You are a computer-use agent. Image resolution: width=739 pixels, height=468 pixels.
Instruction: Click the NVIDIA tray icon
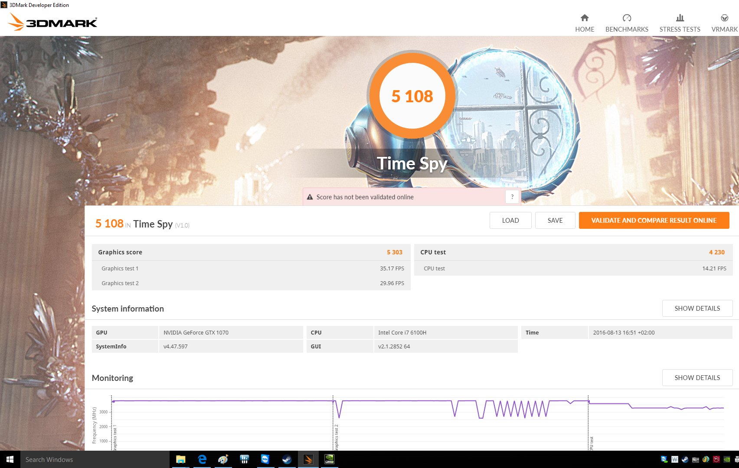[x=727, y=459]
